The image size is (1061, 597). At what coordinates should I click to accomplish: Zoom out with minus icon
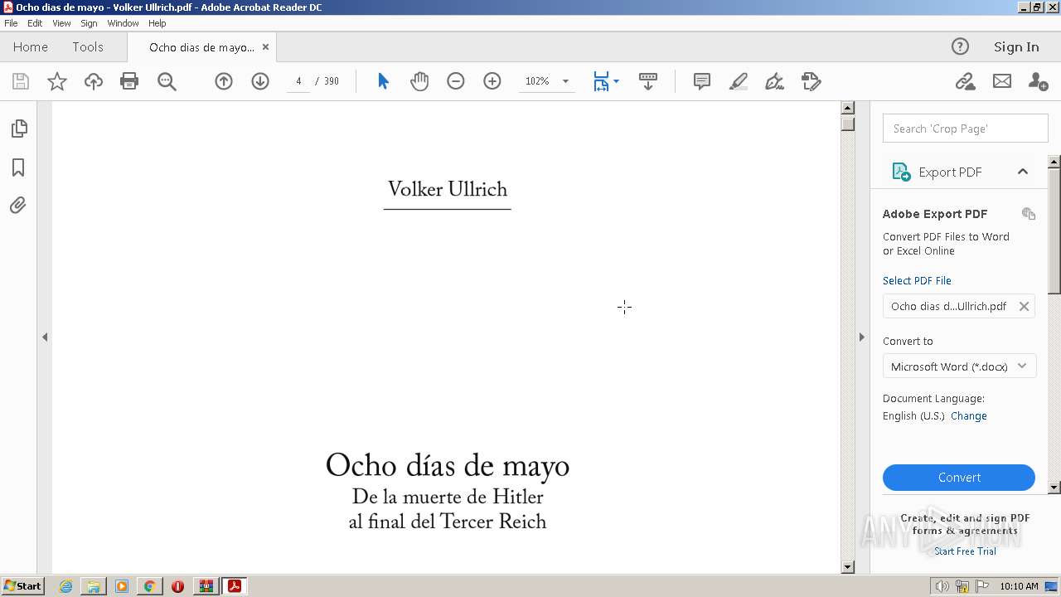456,81
